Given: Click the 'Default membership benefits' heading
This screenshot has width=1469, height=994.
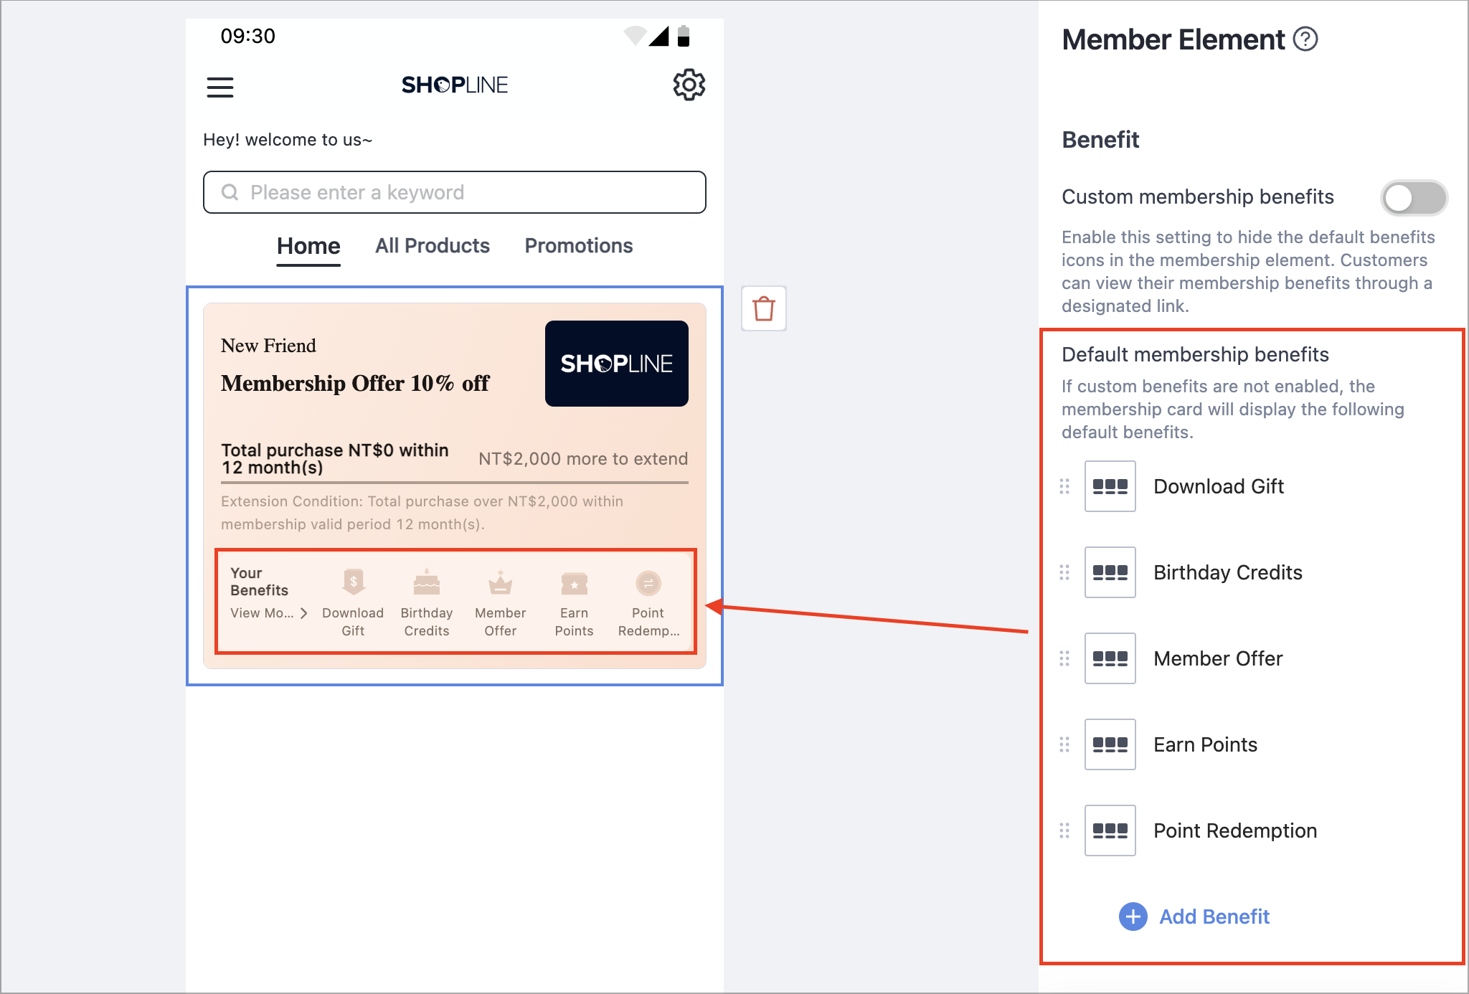Looking at the screenshot, I should click(x=1195, y=354).
